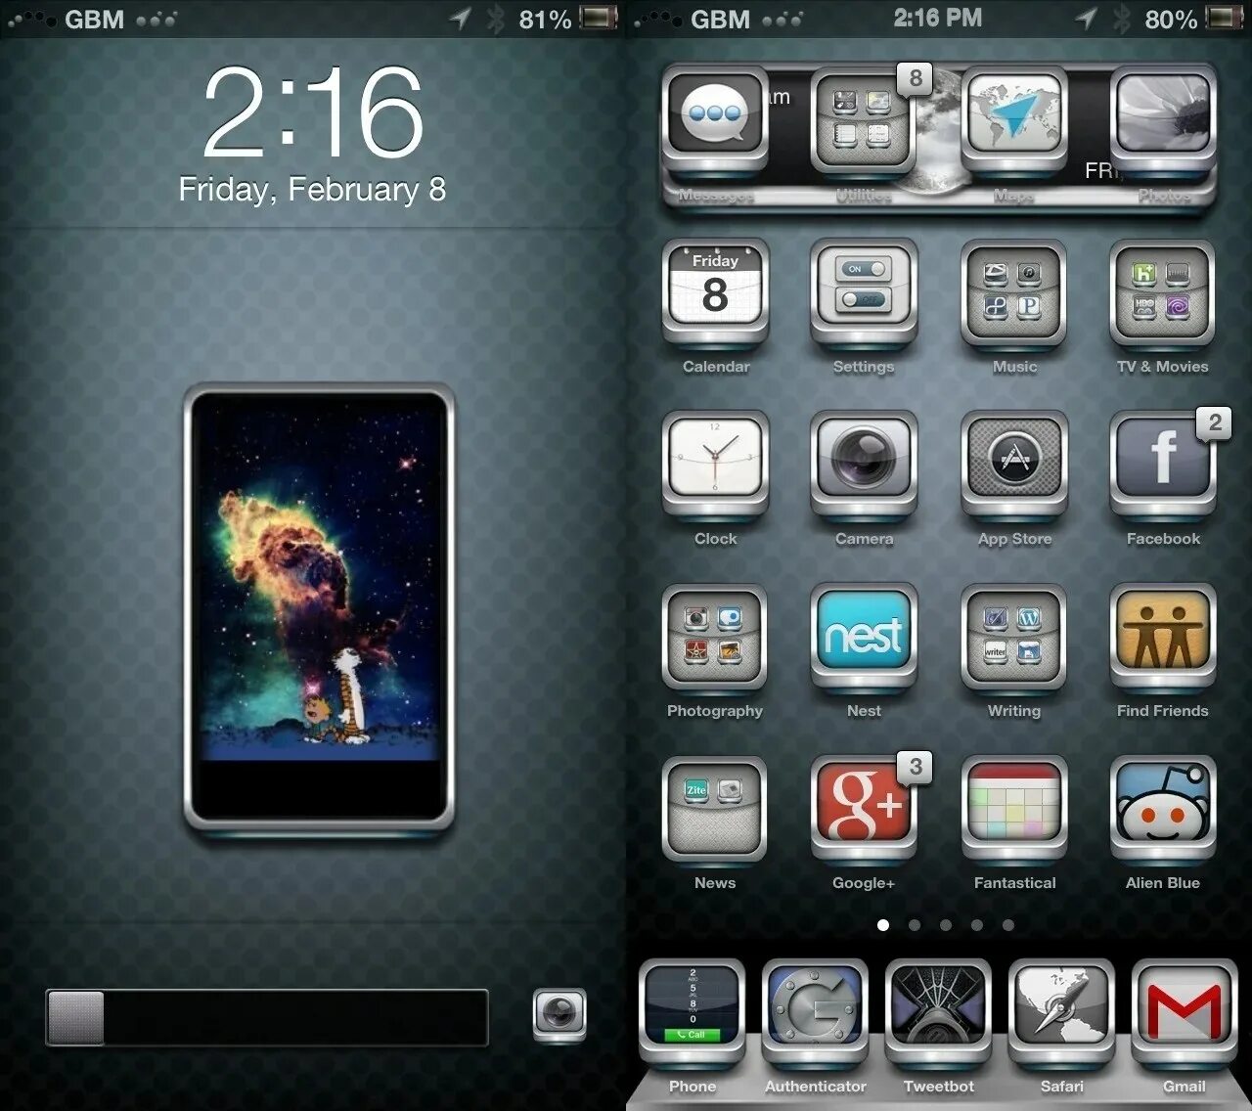Open the Music folder
This screenshot has width=1252, height=1111.
(1014, 291)
